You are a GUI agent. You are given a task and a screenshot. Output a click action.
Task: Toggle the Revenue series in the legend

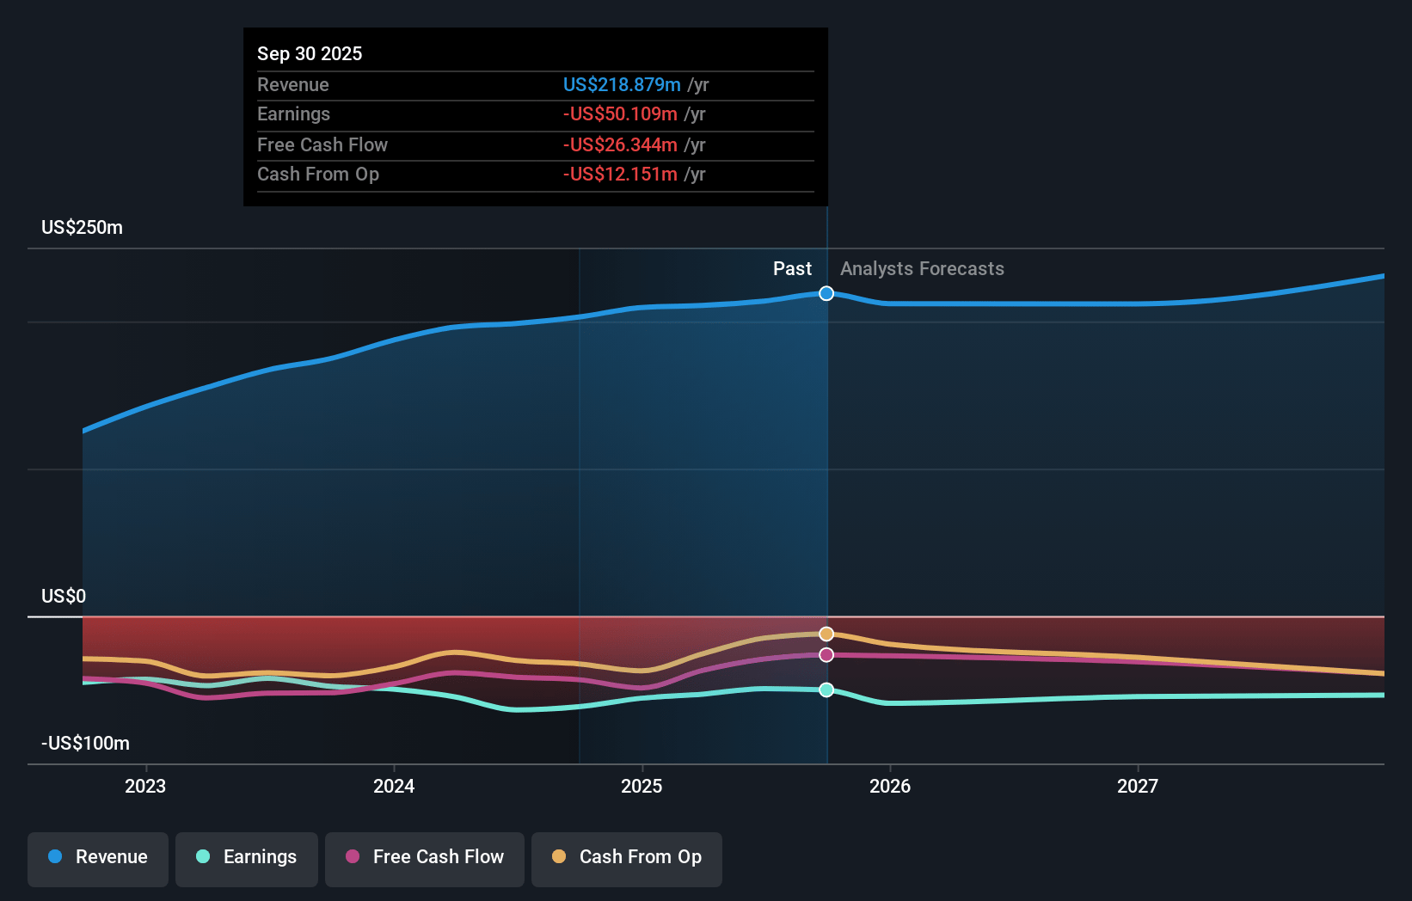(x=98, y=857)
